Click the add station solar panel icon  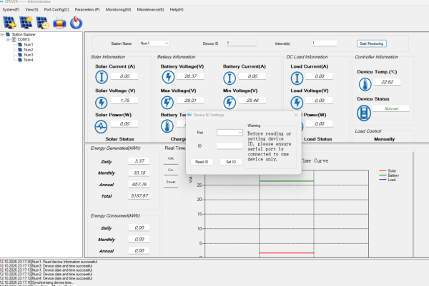pos(9,23)
